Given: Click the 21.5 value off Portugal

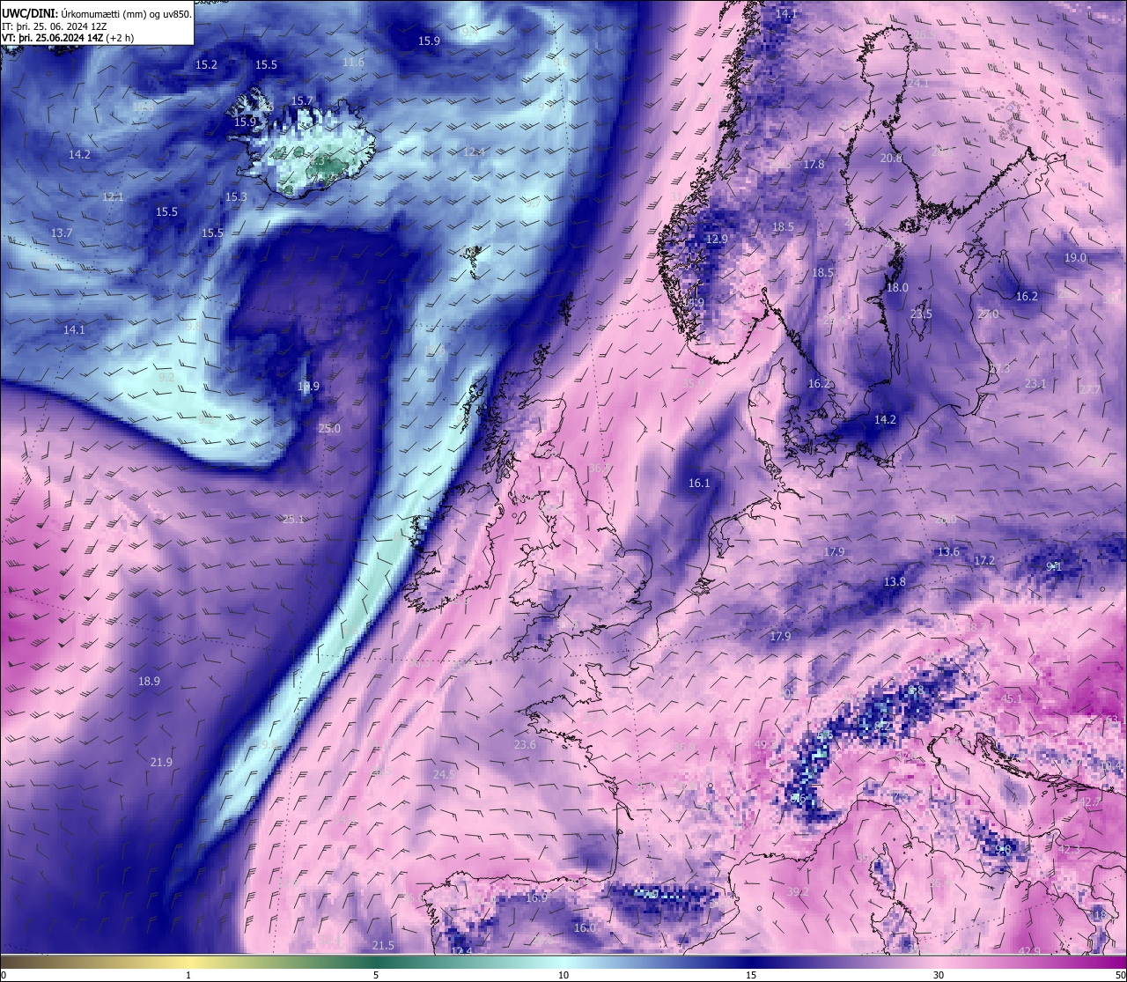Looking at the screenshot, I should [x=383, y=946].
